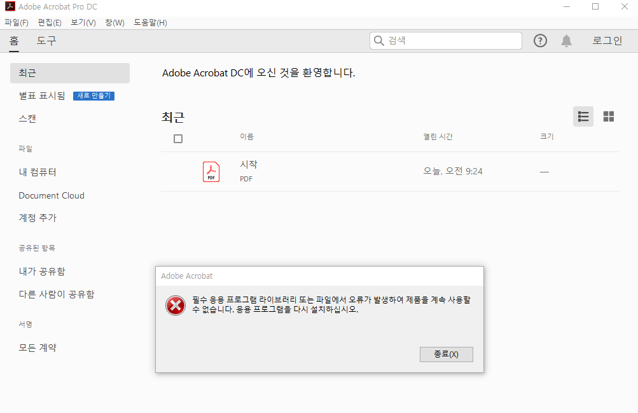Sort by the 크기 column header

click(547, 137)
